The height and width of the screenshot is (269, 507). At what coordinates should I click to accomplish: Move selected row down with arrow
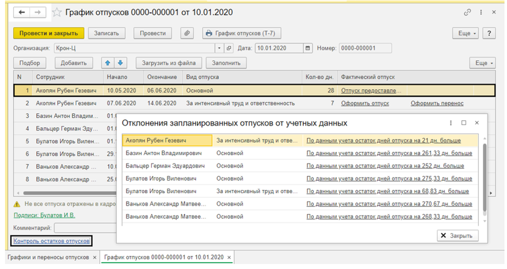120,63
